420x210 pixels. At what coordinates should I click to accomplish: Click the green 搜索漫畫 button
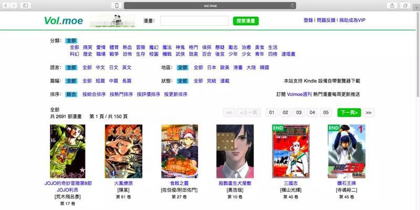click(246, 21)
